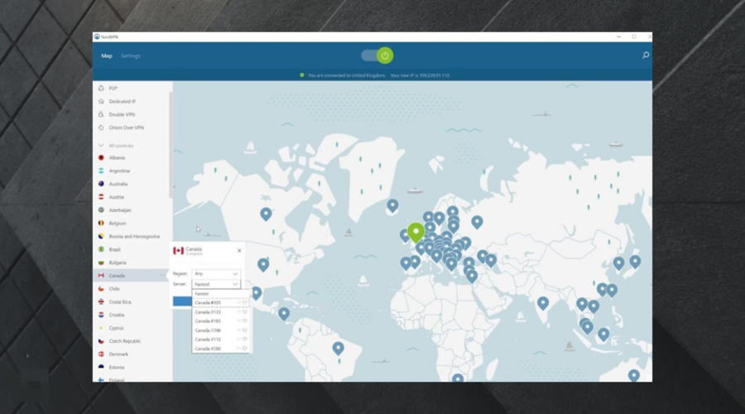Switch to the Settings tab

tap(131, 56)
